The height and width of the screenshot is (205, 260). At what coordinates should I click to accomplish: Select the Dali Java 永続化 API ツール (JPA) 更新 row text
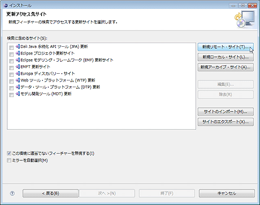pos(54,47)
